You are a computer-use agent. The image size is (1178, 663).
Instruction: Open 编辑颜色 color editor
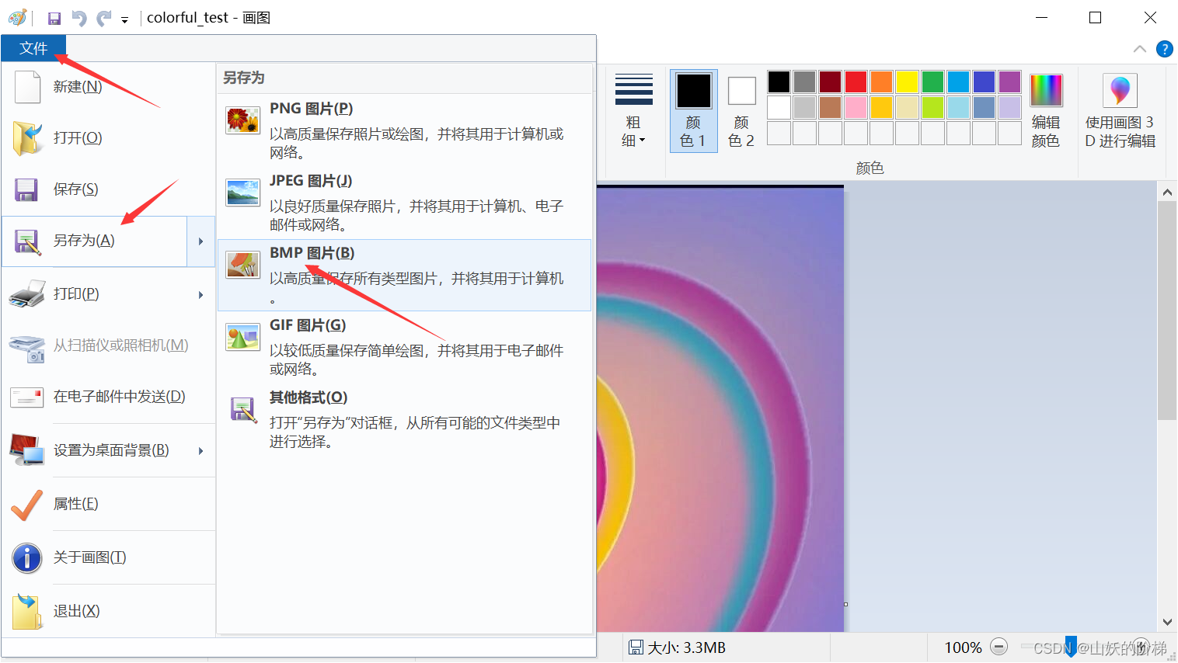coord(1046,111)
